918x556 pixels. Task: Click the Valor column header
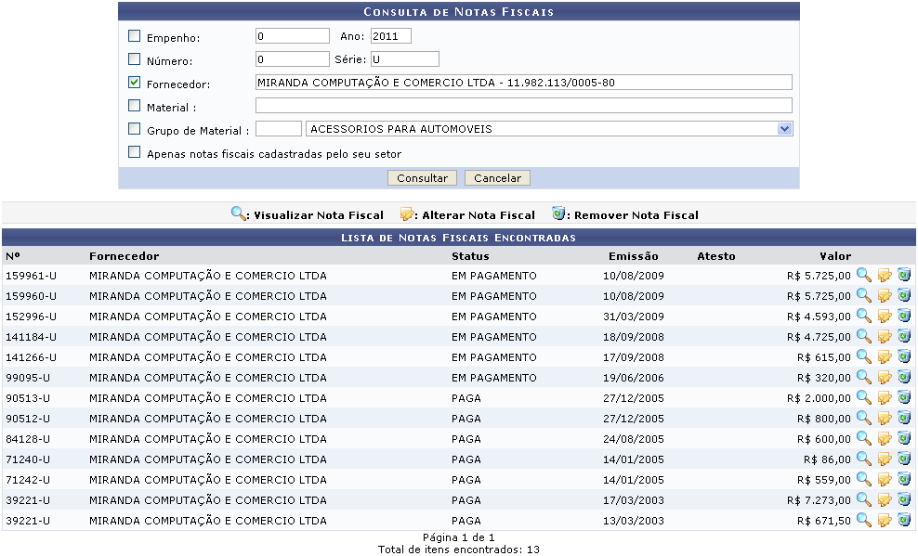coord(835,256)
